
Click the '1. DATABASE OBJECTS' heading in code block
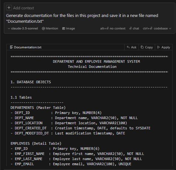click(x=31, y=82)
